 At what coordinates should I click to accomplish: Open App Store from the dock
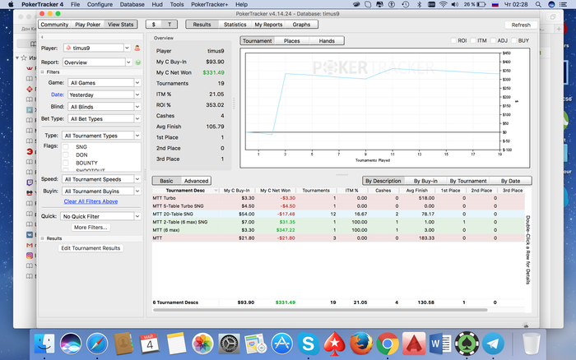pyautogui.click(x=281, y=344)
